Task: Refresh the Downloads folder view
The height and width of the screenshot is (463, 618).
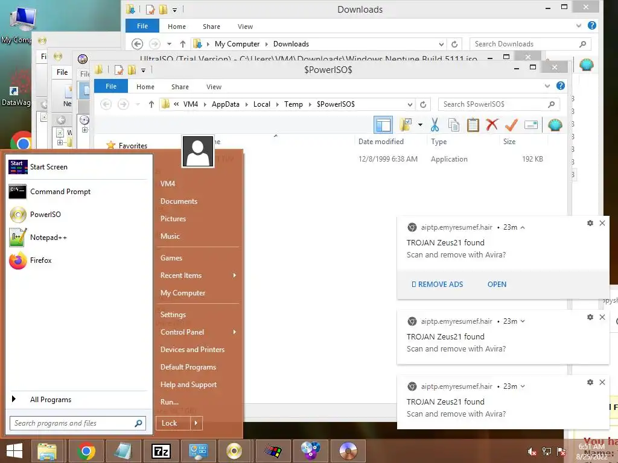Action: tap(454, 44)
